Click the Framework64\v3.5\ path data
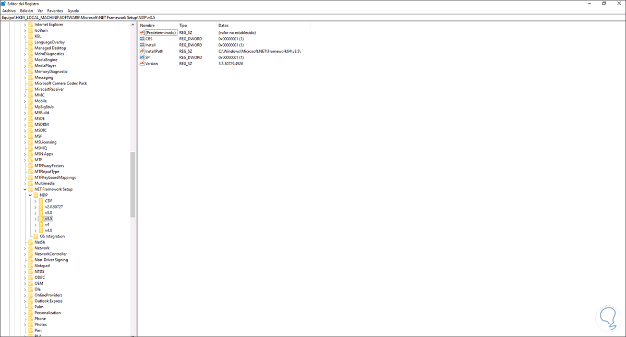This screenshot has width=626, height=337. (260, 51)
